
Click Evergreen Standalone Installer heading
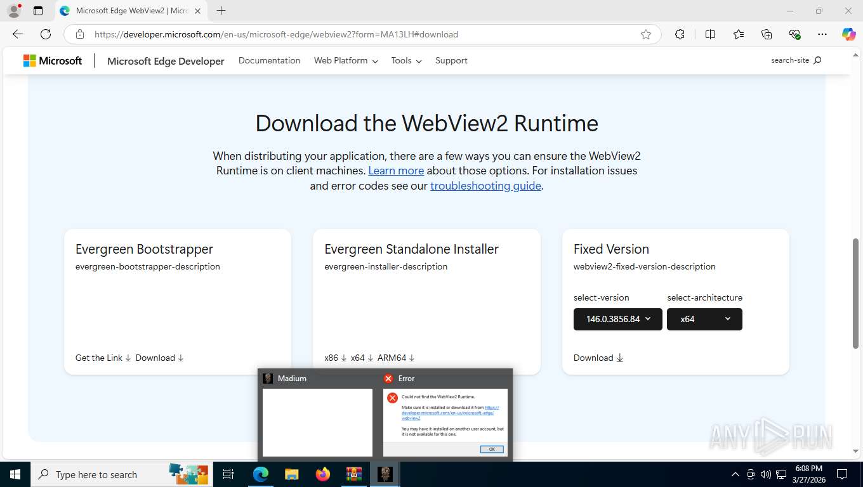pos(411,249)
